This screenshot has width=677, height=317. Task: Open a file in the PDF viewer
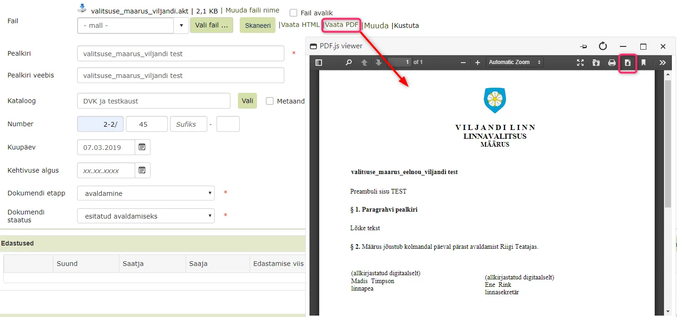pyautogui.click(x=596, y=63)
